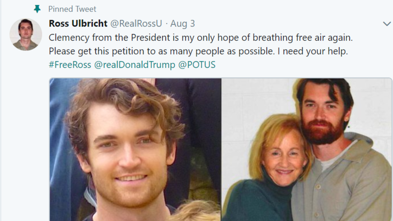This screenshot has height=221, width=393.
Task: Open the #FreeRoss hashtag
Action: (x=70, y=65)
